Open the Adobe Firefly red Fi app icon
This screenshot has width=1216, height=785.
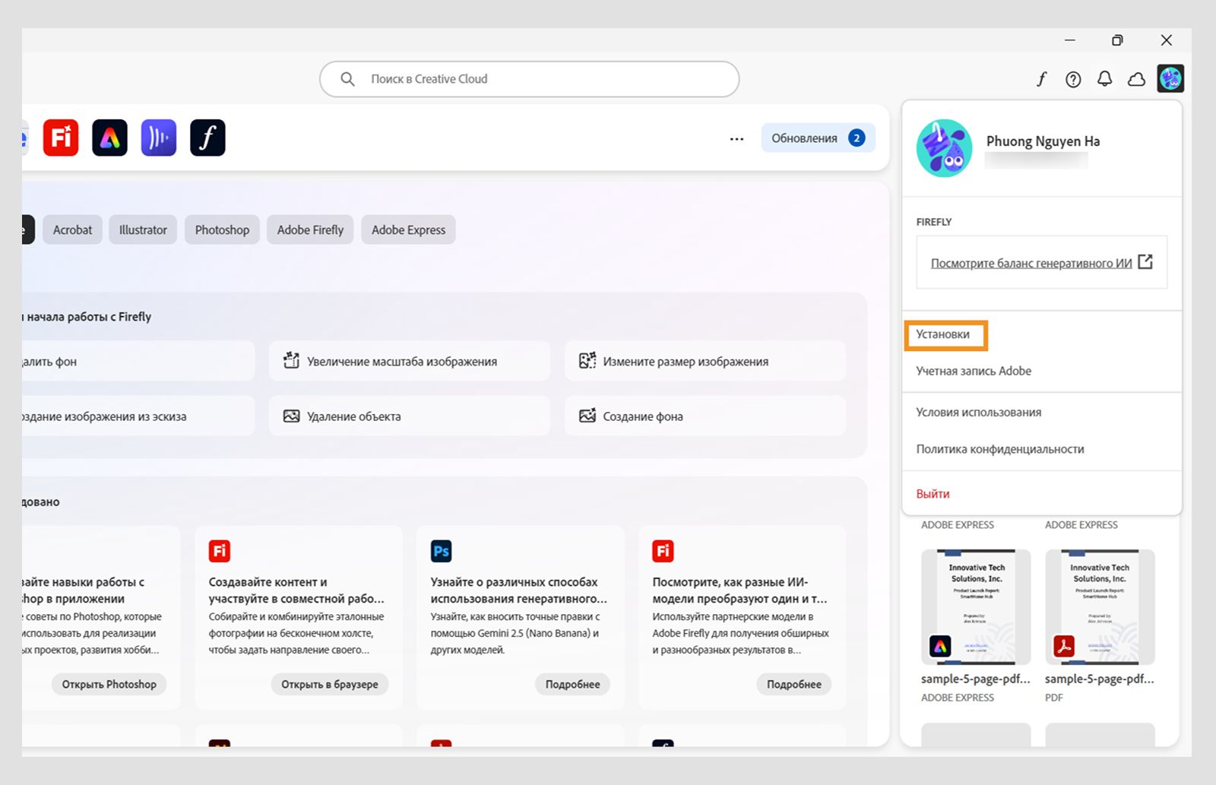(x=61, y=138)
